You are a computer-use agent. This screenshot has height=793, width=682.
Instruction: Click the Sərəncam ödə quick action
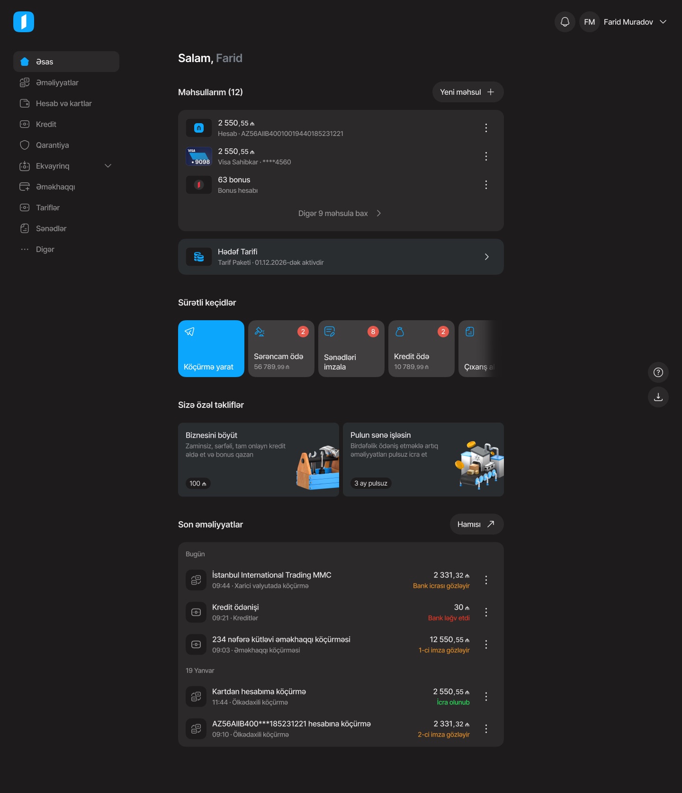click(281, 349)
